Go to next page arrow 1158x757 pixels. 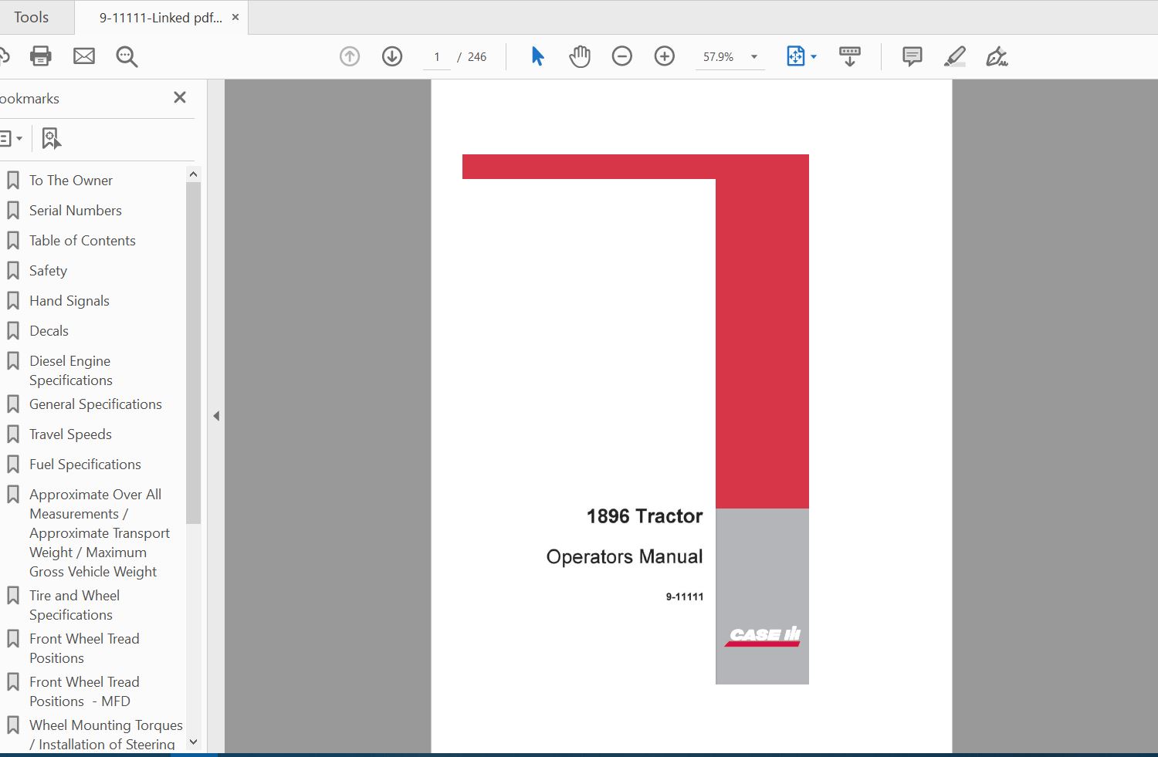(x=392, y=56)
